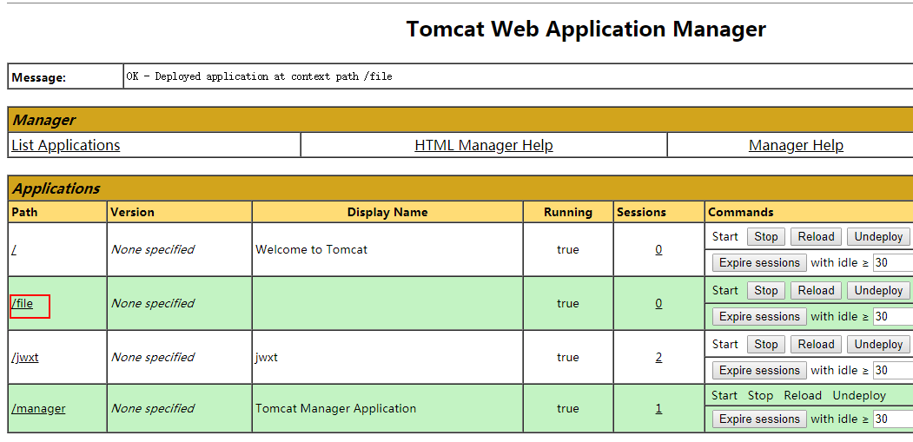Open sessions count 2 for /jwxt
Image resolution: width=913 pixels, height=442 pixels.
[658, 357]
